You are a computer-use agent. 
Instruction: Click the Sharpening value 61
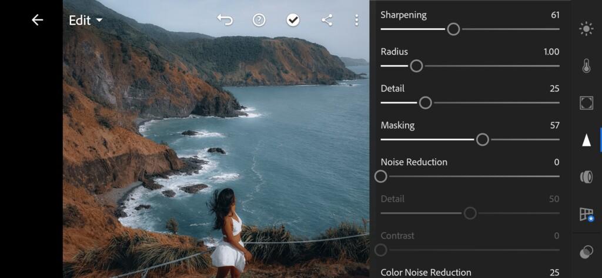555,15
